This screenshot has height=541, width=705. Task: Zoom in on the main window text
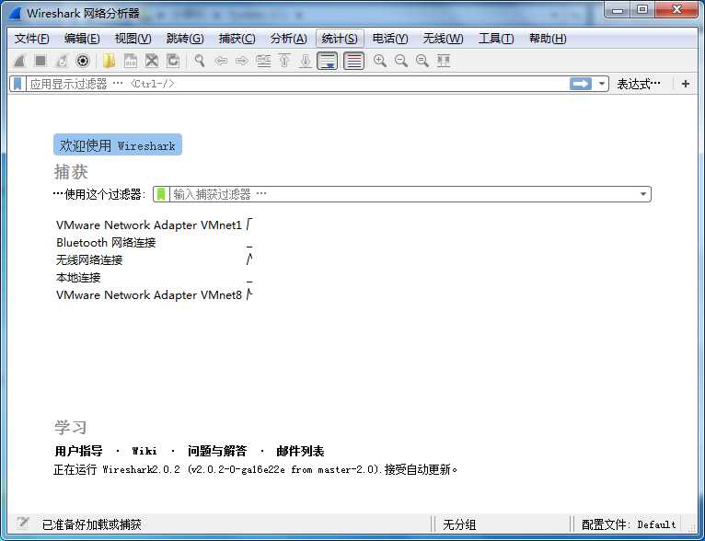380,61
